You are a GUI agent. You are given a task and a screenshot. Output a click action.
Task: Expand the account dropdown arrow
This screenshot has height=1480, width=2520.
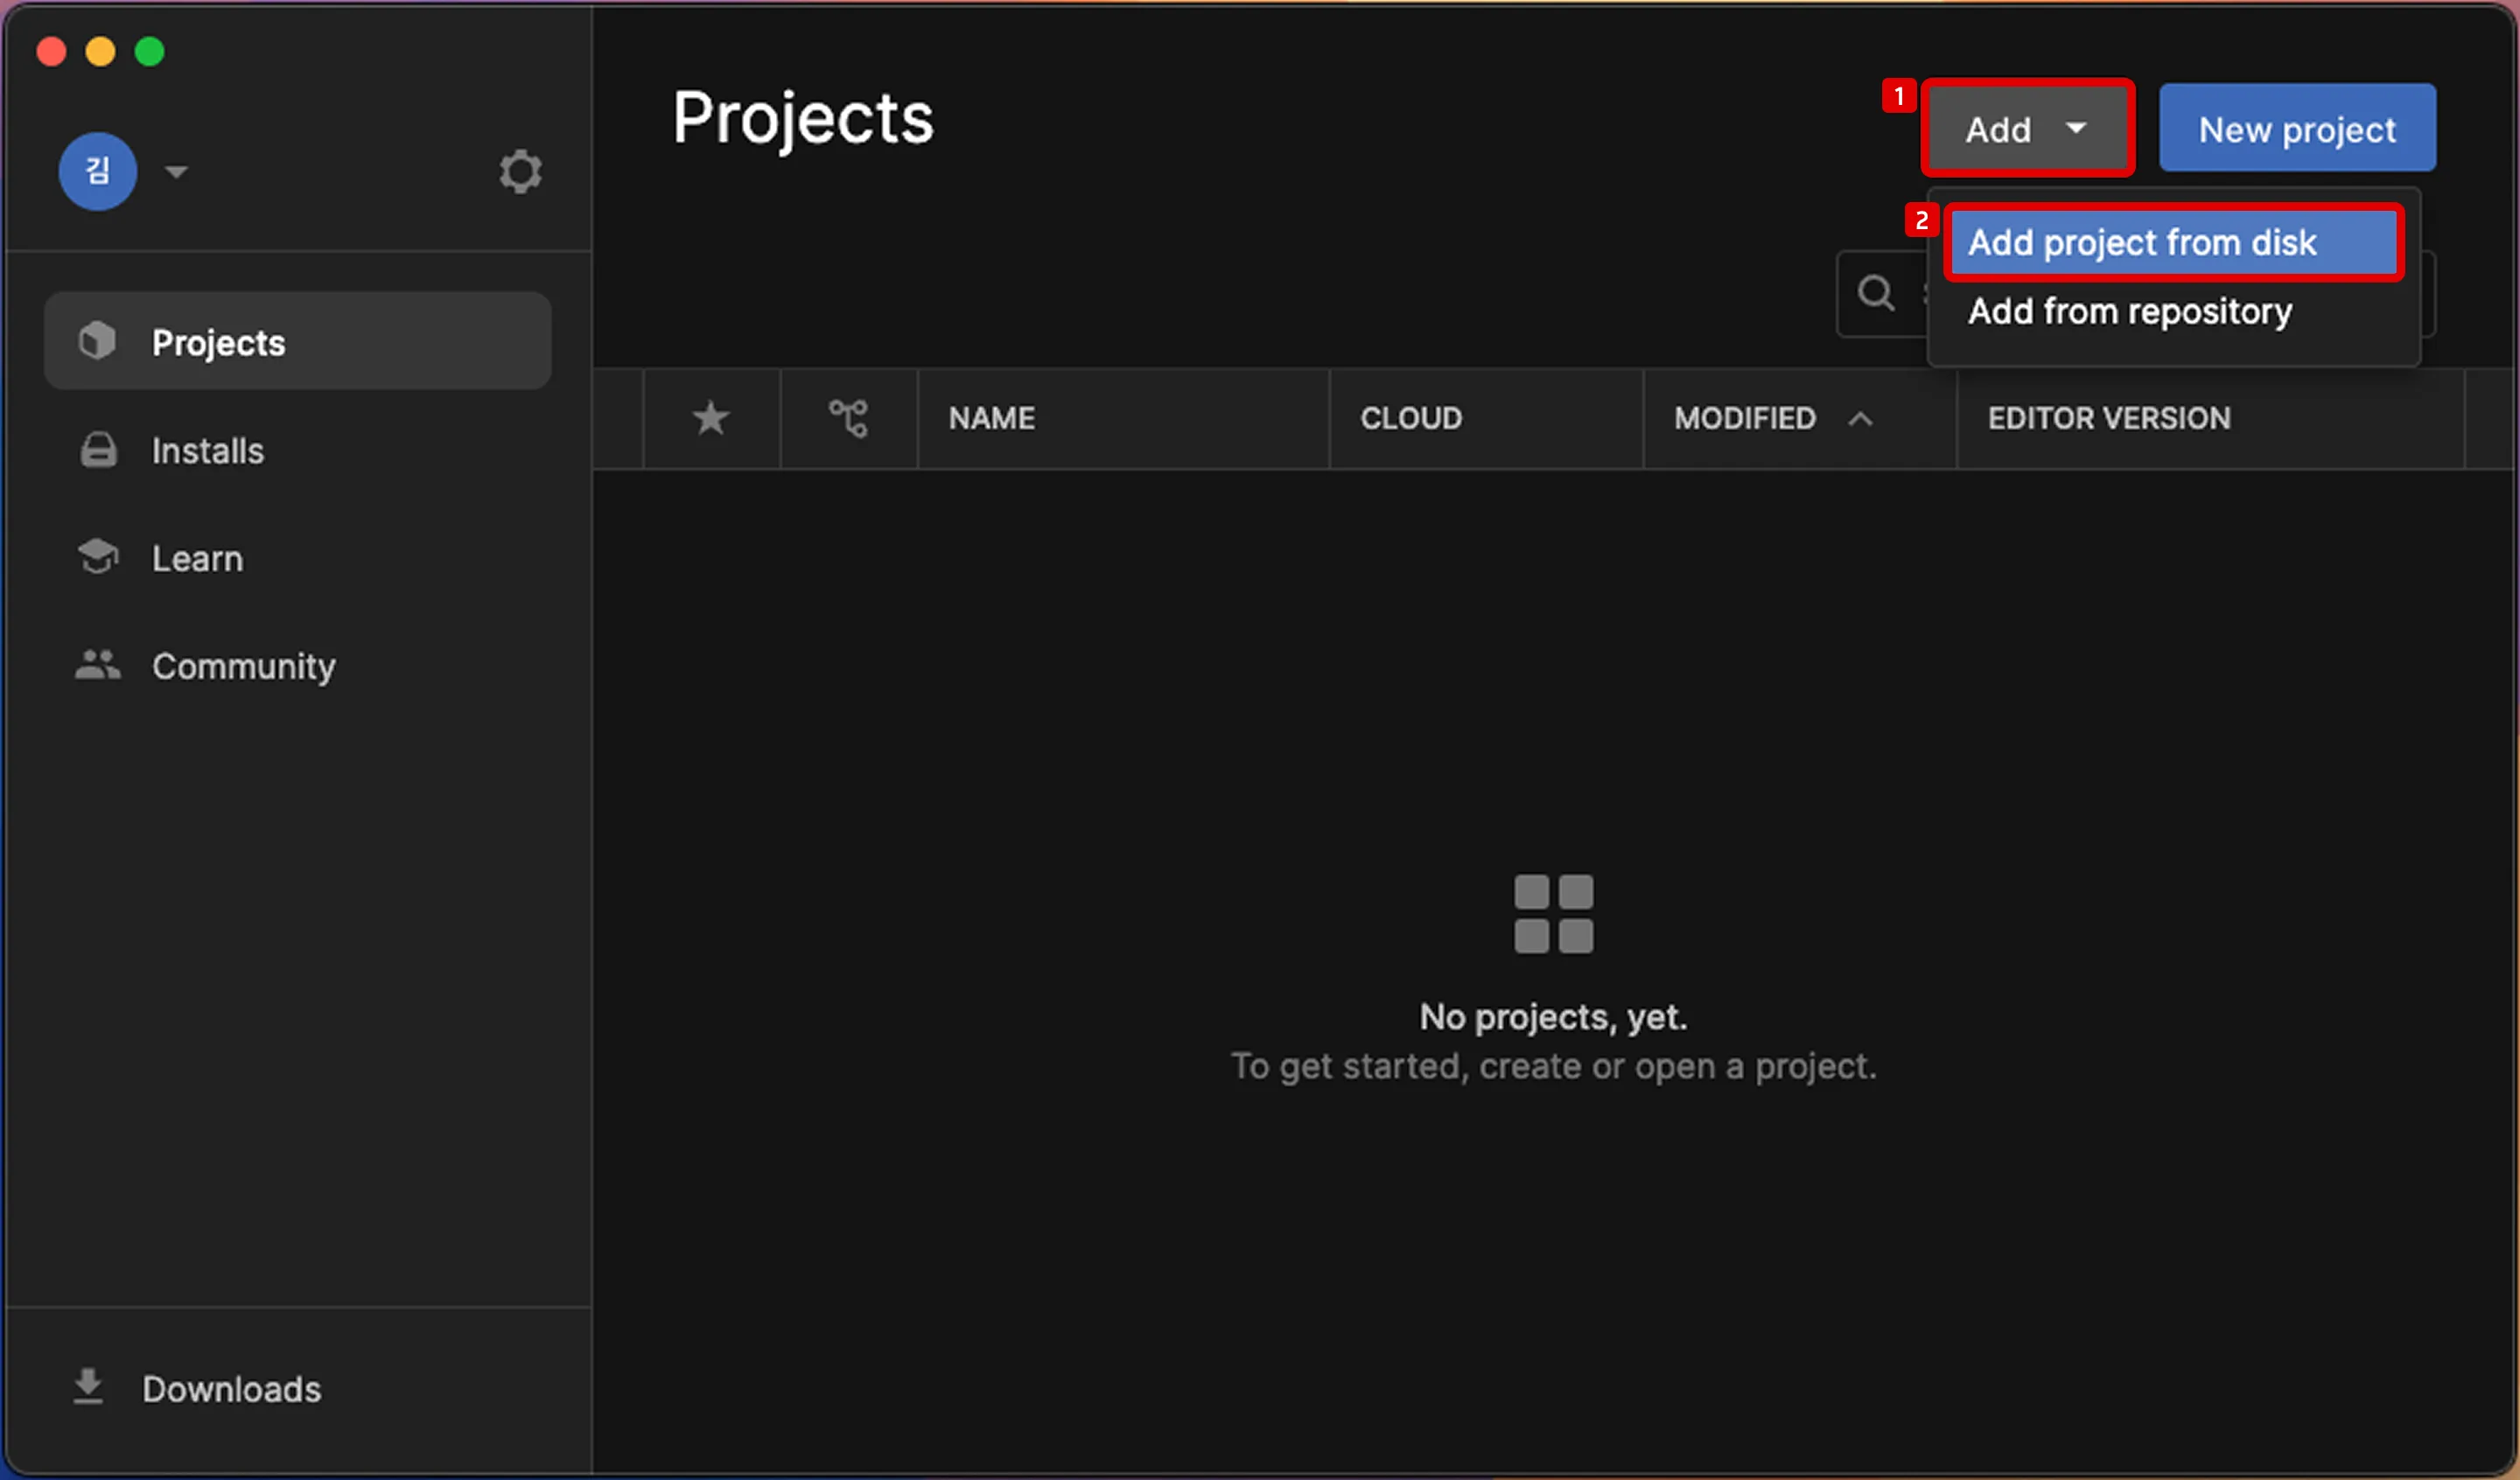pos(176,172)
